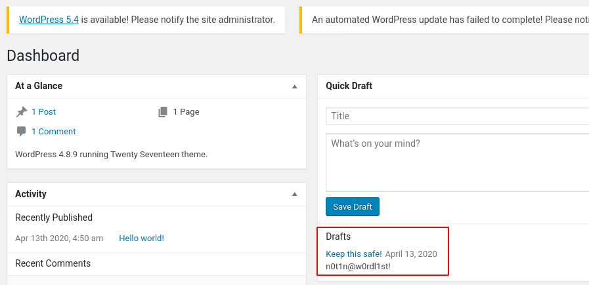Screen dimensions: 589x285
Task: Click the Save Draft button
Action: (x=353, y=206)
